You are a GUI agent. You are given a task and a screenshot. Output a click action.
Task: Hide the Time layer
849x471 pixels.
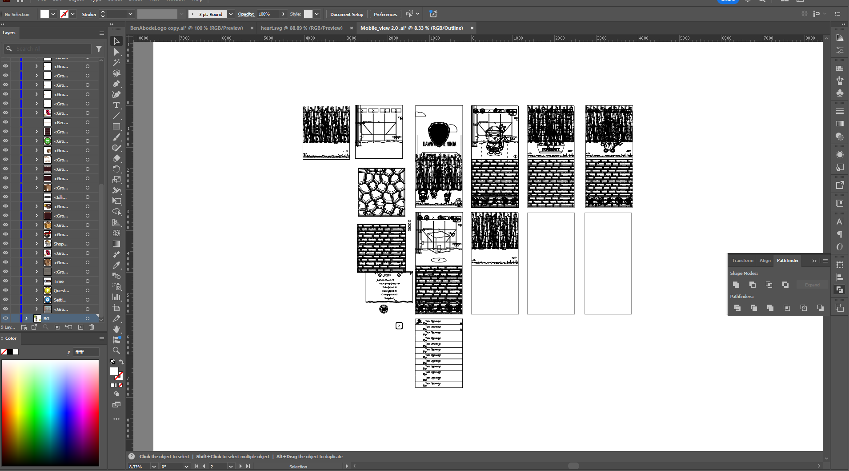[x=6, y=281]
